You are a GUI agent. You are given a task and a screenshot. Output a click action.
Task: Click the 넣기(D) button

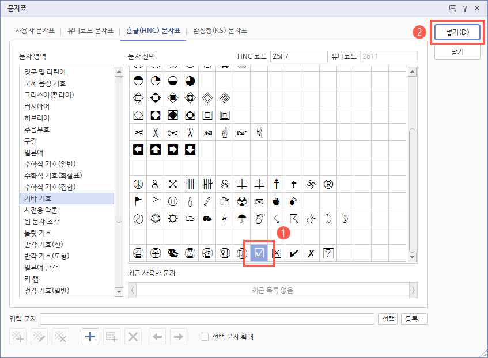pos(457,32)
